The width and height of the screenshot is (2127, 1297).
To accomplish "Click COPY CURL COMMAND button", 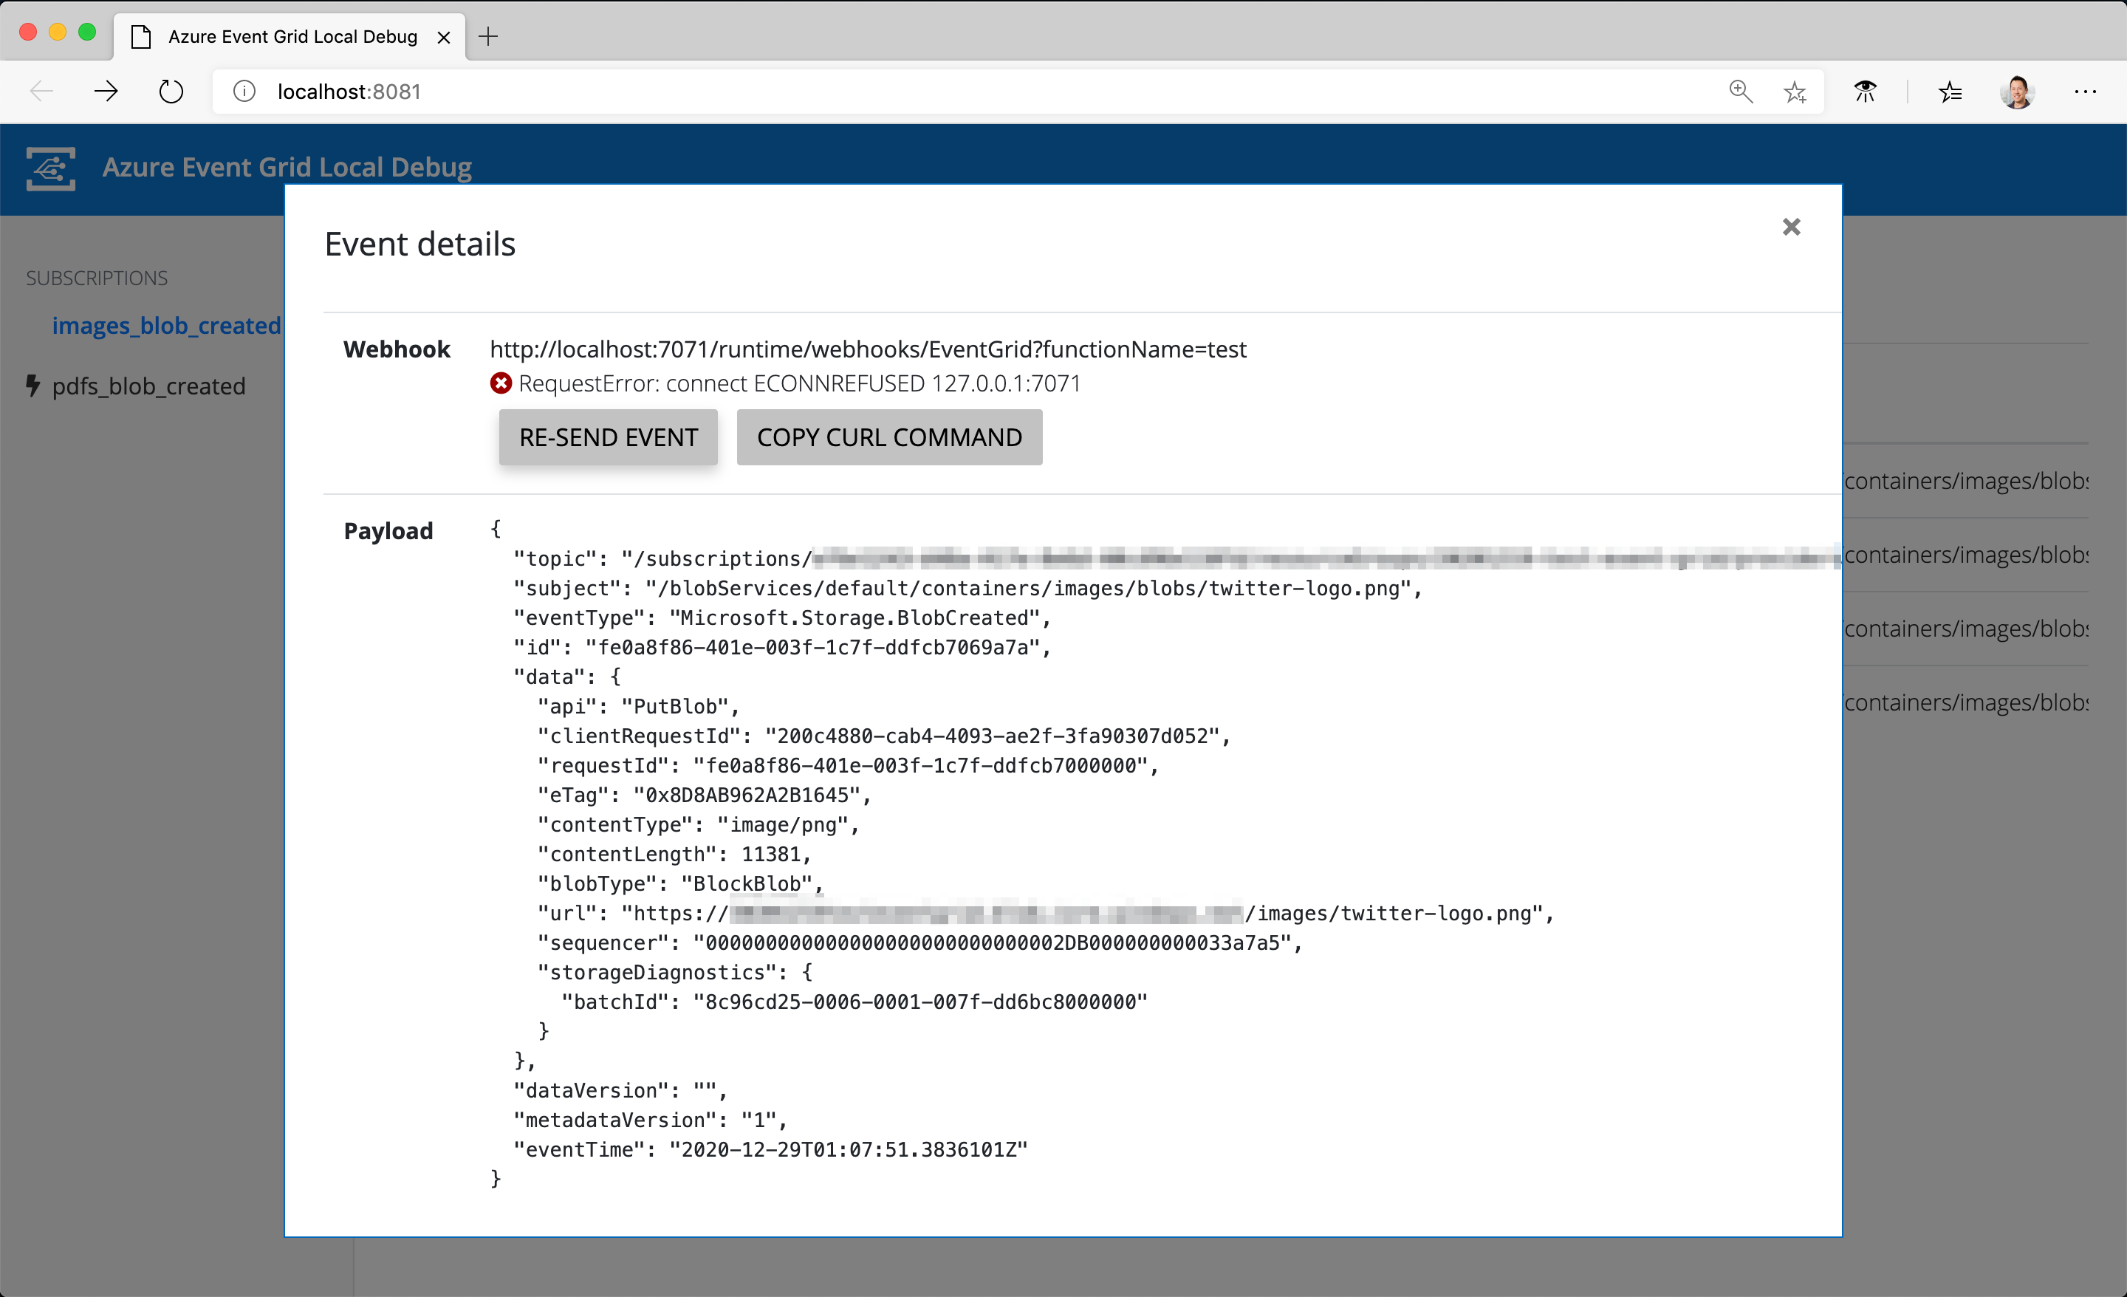I will [x=888, y=437].
